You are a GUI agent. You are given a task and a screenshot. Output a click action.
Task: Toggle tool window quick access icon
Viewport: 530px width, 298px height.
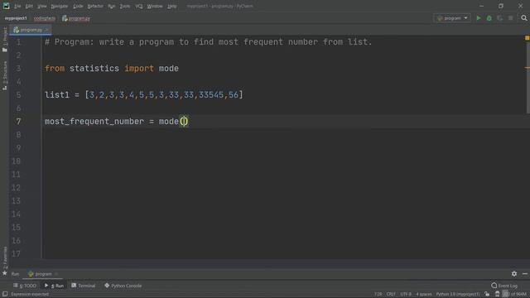point(5,294)
